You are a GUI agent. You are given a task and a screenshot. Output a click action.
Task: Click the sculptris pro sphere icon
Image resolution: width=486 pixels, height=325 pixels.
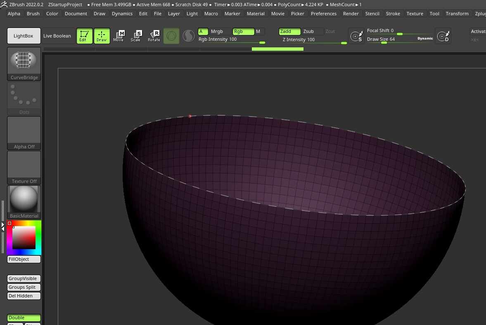[x=188, y=36]
